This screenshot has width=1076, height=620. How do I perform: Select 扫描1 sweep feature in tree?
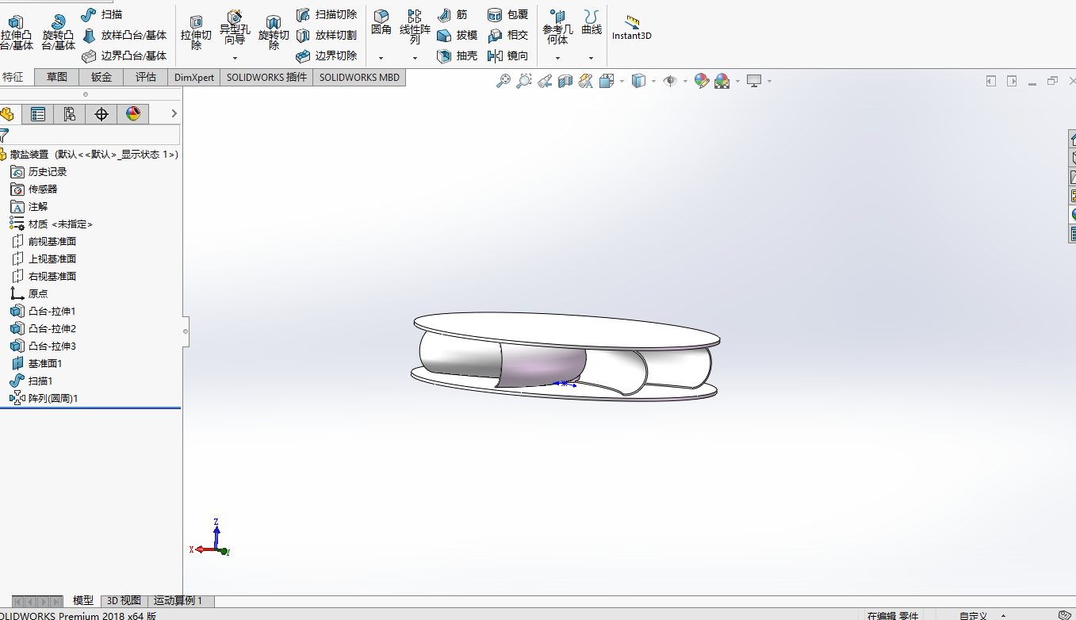click(32, 381)
